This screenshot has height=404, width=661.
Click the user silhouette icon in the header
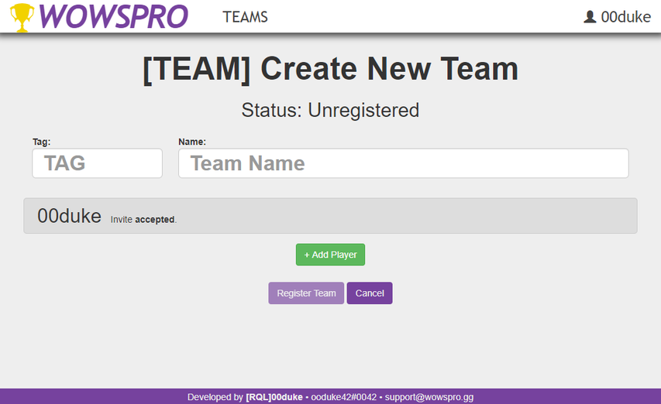590,17
